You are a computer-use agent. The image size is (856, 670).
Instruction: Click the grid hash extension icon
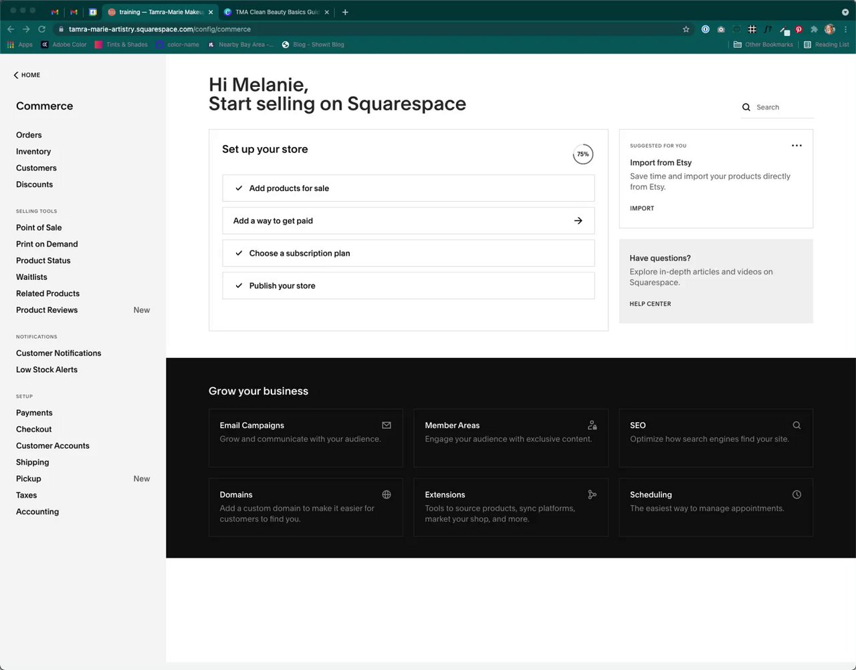[x=752, y=29]
